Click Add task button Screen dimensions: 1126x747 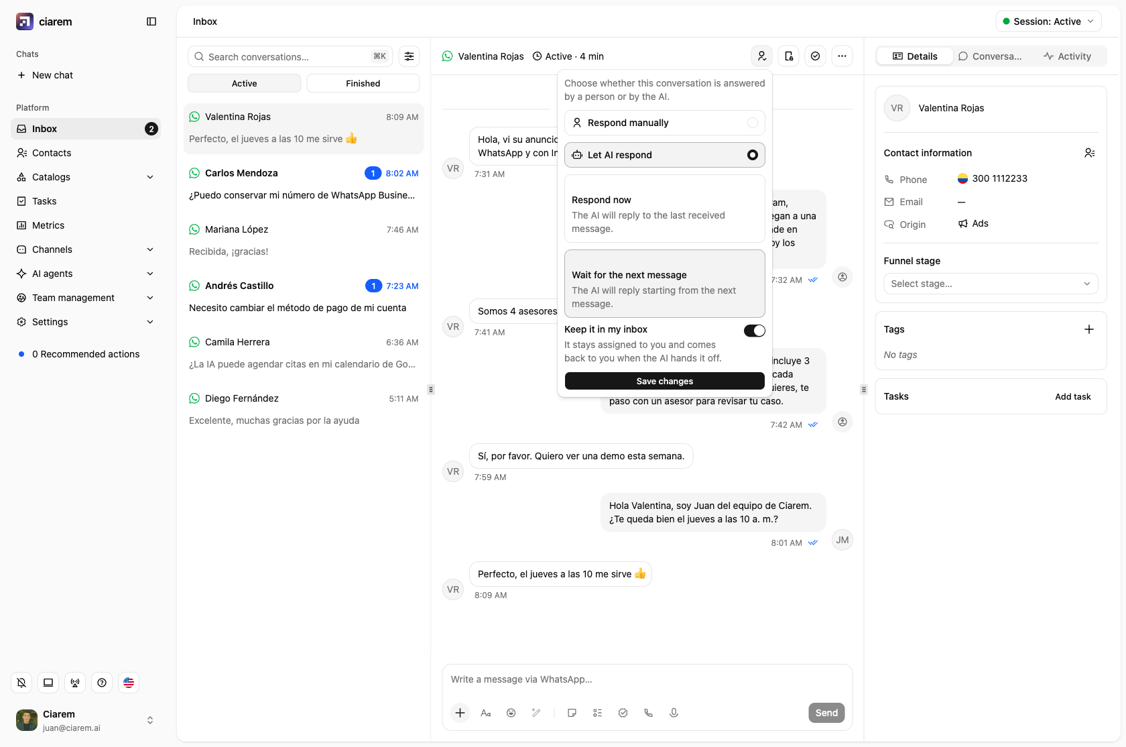coord(1073,396)
